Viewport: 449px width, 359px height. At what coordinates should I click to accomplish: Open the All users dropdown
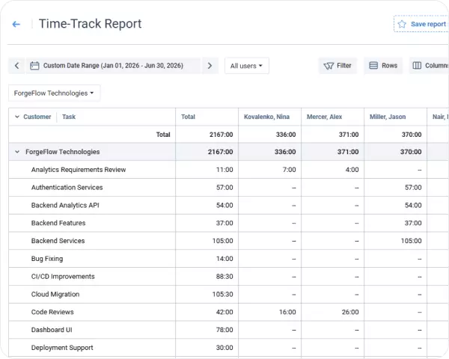[x=246, y=66]
